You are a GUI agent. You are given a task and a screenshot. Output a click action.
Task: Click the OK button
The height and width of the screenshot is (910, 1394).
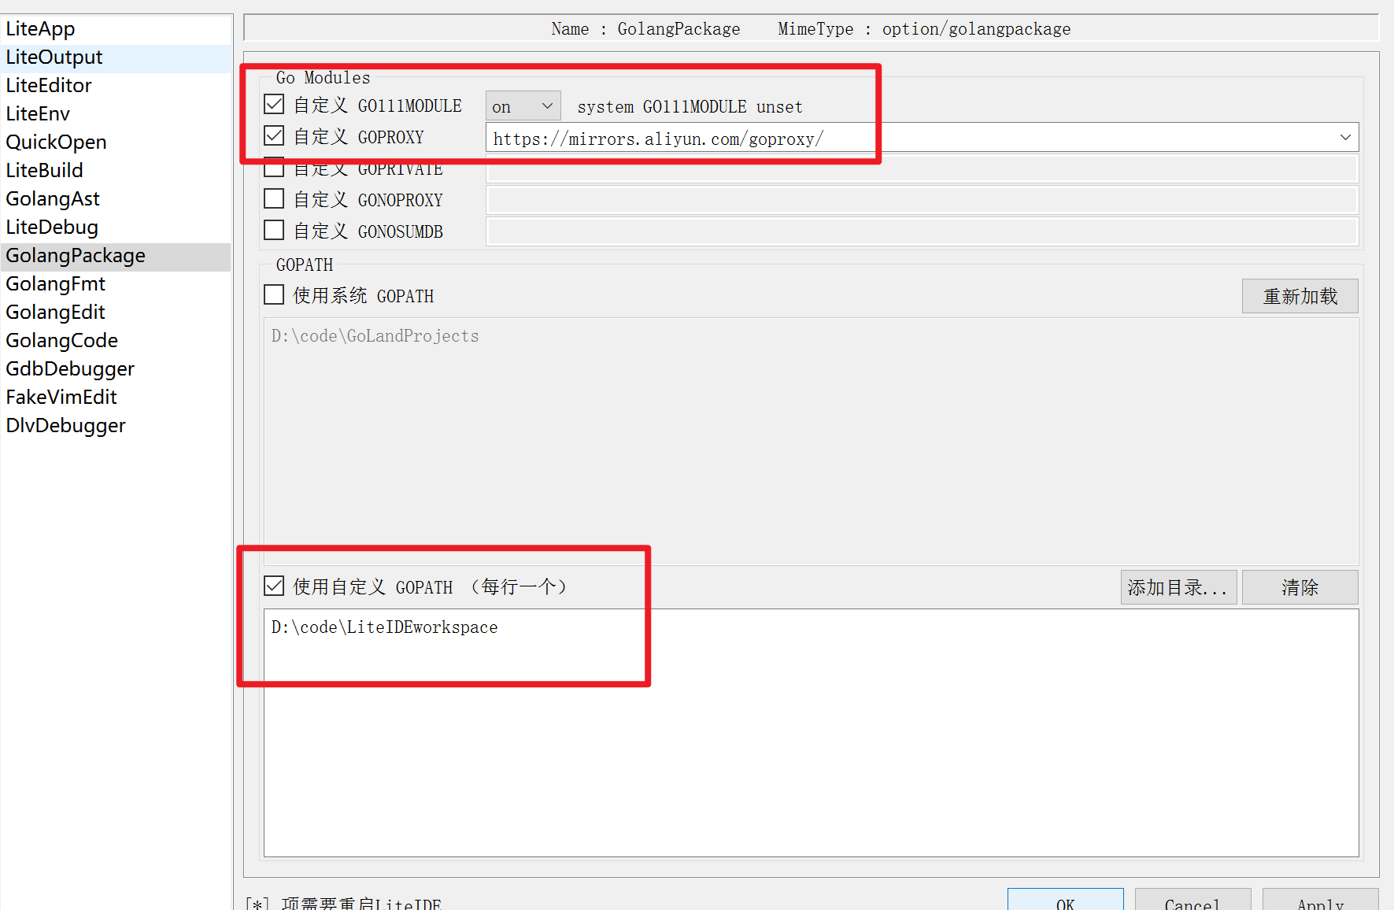[1065, 904]
